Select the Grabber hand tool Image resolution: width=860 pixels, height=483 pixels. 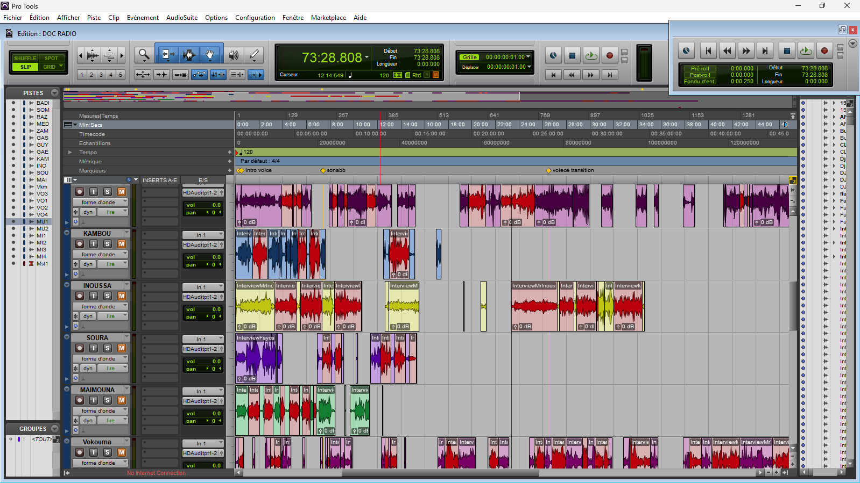(x=210, y=54)
